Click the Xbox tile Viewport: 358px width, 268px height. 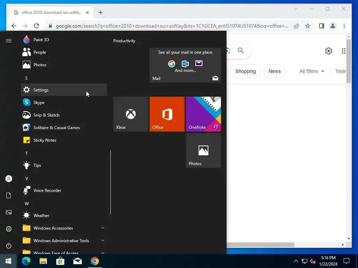131,114
